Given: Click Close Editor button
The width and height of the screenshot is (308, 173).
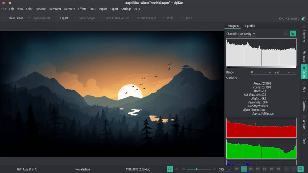Looking at the screenshot, I should 16,18.
